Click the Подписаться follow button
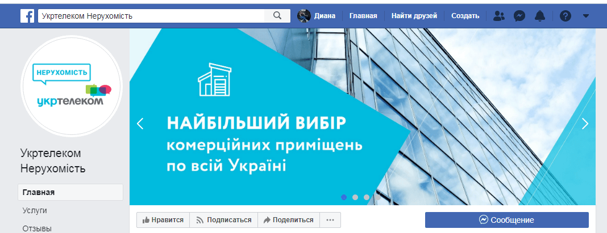Viewport: 607px width, 233px height. point(223,220)
